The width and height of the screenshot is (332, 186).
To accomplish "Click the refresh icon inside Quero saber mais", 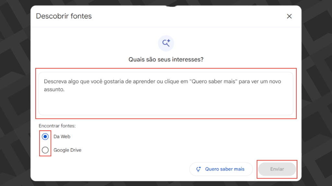I will [x=198, y=169].
